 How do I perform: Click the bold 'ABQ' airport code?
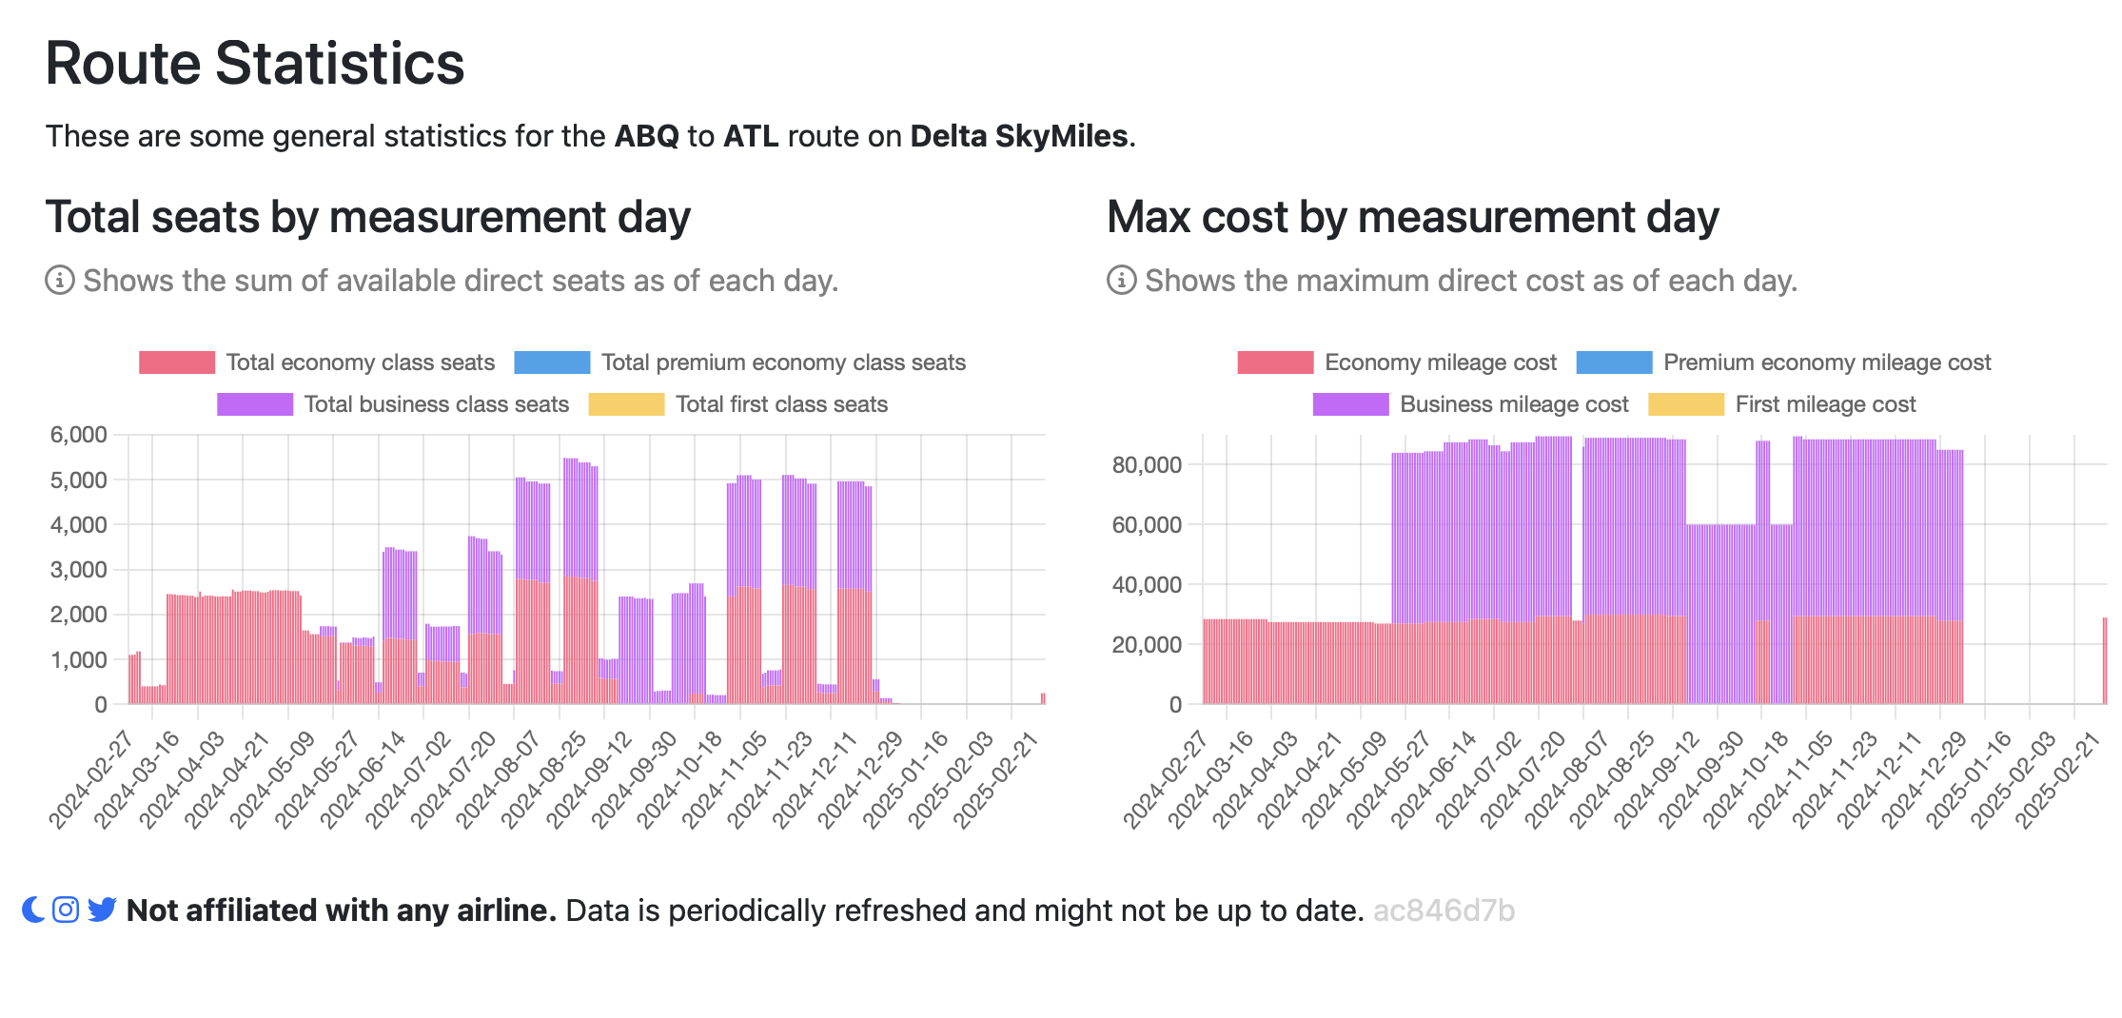[647, 136]
